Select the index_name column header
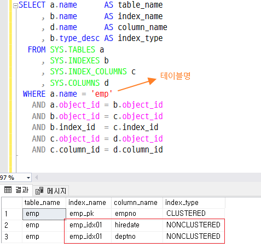The image size is (261, 247). pyautogui.click(x=89, y=203)
